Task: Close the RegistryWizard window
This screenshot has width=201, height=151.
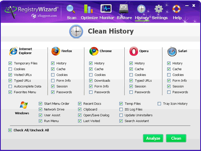Action: coord(194,5)
